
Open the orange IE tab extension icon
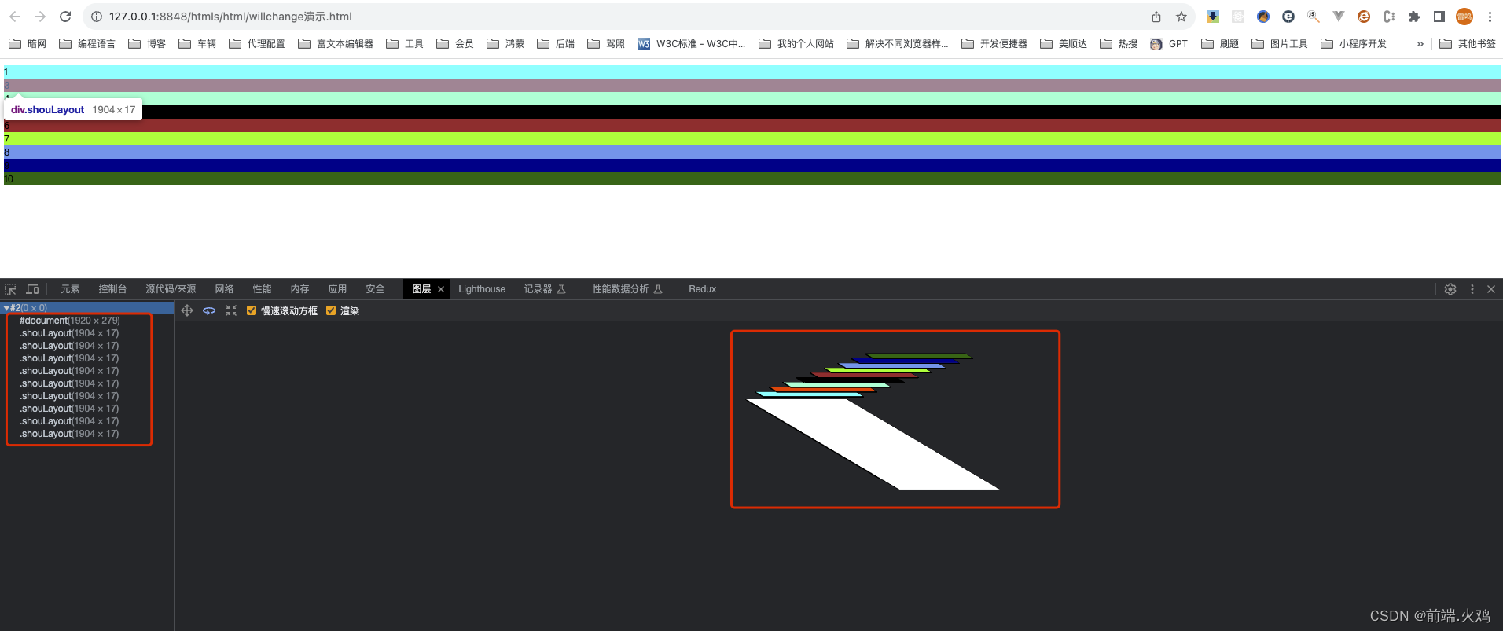[1364, 17]
